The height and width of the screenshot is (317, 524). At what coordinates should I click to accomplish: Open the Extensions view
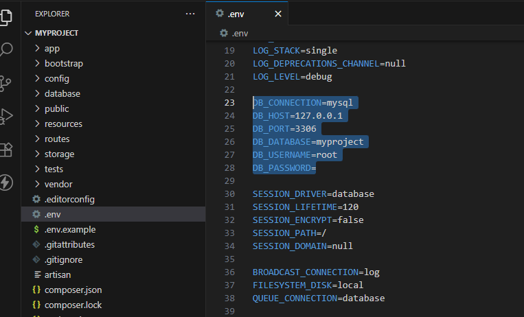pos(6,149)
